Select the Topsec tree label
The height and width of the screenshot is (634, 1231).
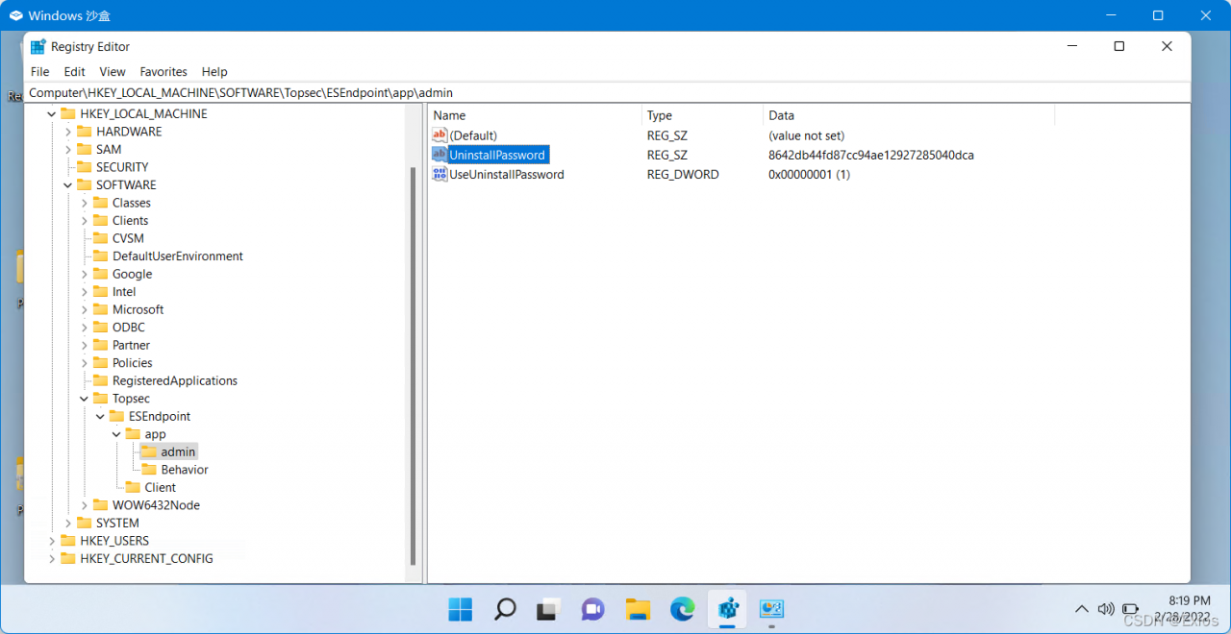(x=131, y=399)
